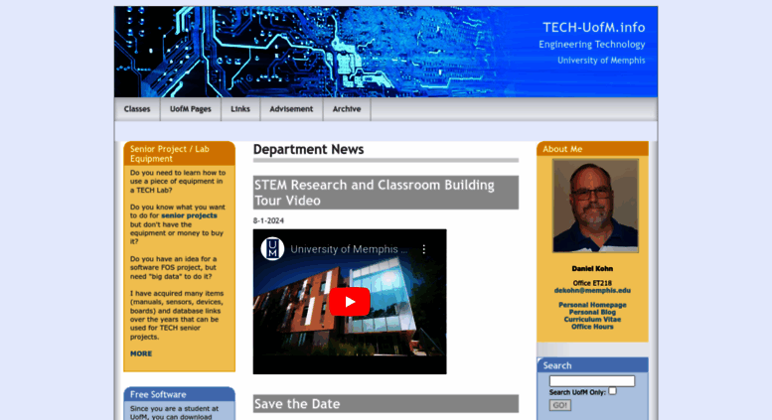Visit the Personal Homepage link
772x420 pixels.
[x=592, y=305]
